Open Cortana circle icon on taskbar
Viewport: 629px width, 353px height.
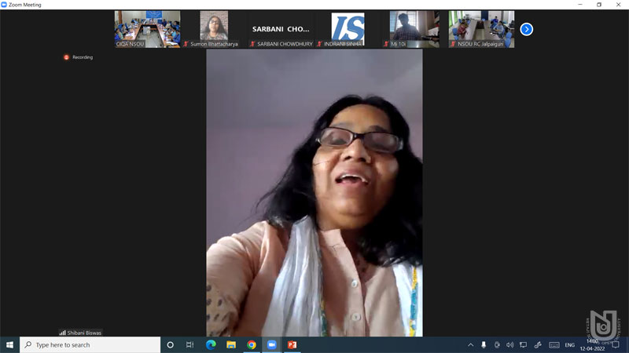click(170, 344)
